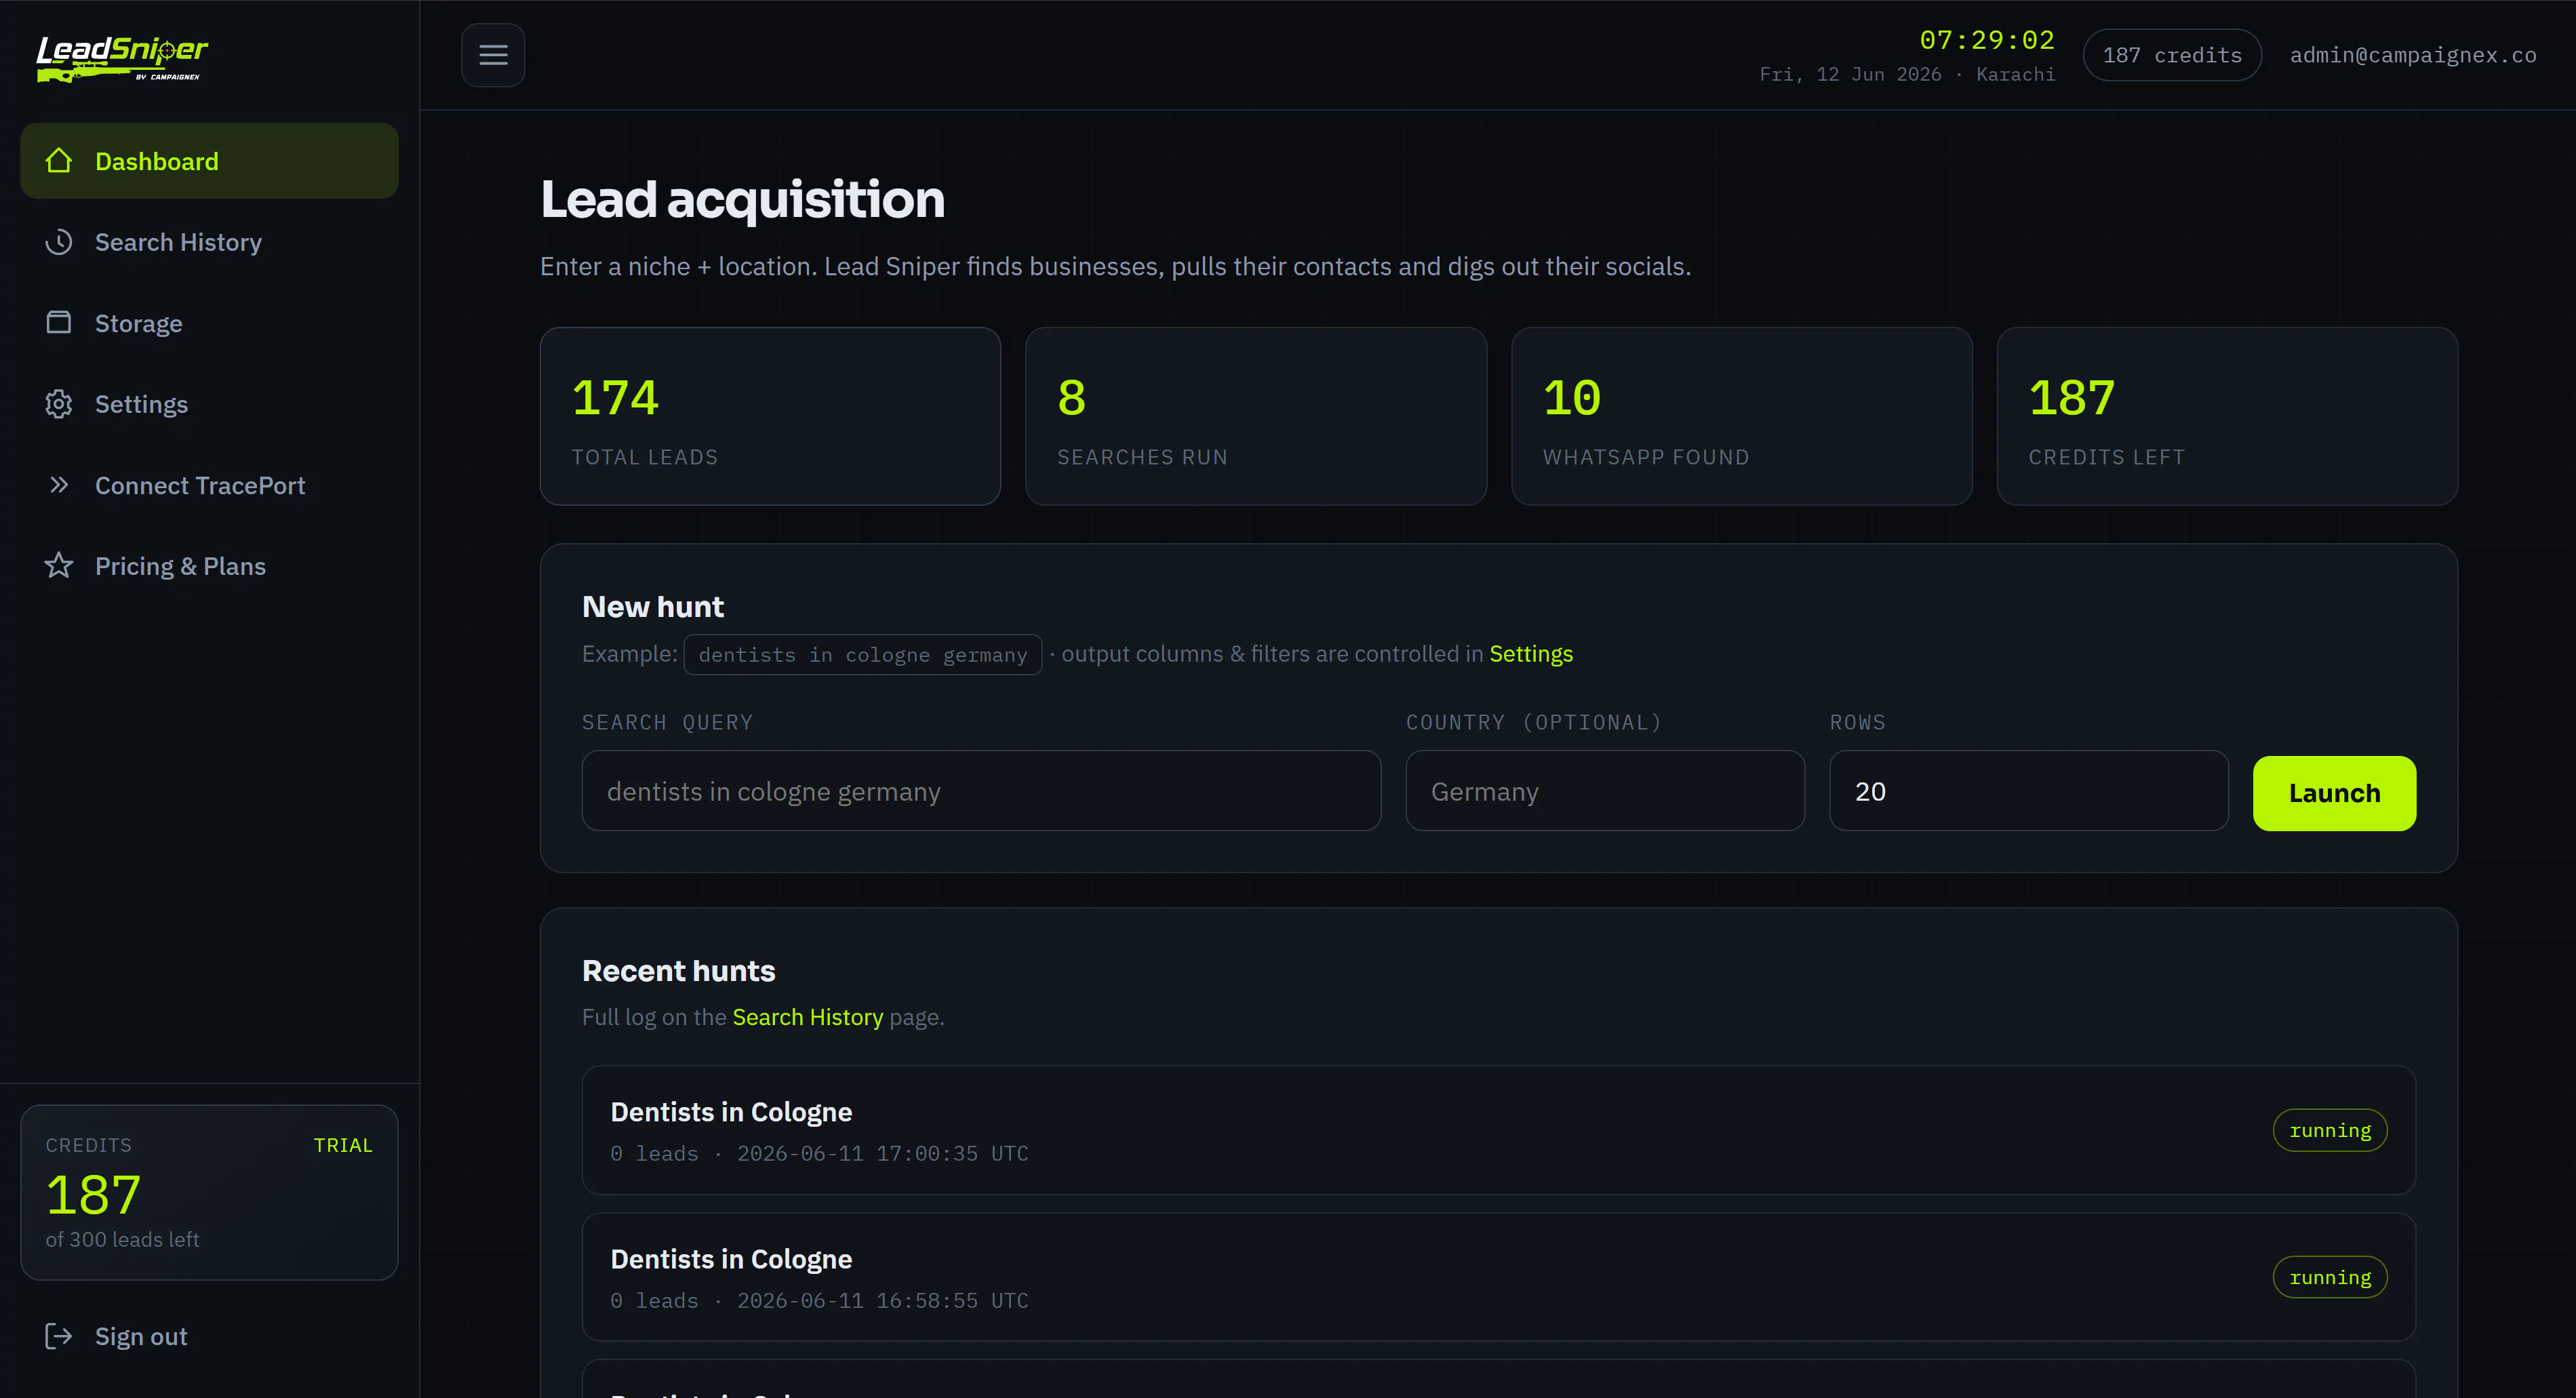The image size is (2576, 1398).
Task: Click the 8 Searches Run card
Action: pyautogui.click(x=1256, y=416)
